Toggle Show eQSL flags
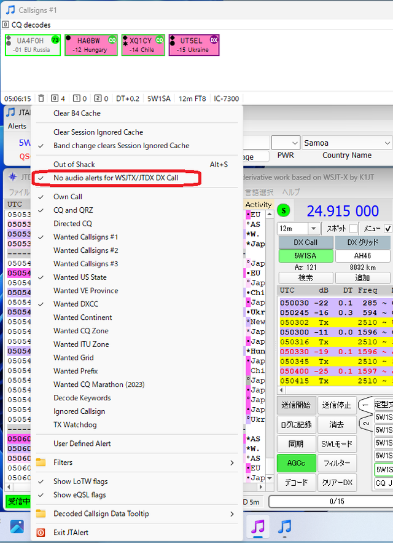This screenshot has width=393, height=543. point(137,495)
